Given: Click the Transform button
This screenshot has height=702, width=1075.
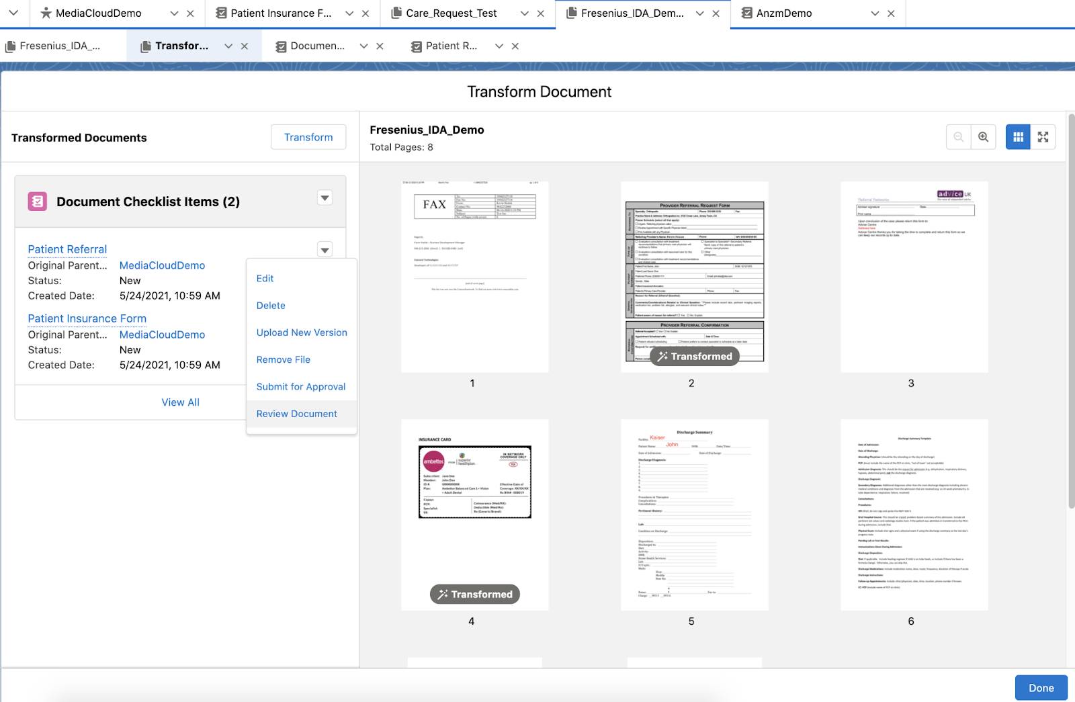Looking at the screenshot, I should [308, 137].
